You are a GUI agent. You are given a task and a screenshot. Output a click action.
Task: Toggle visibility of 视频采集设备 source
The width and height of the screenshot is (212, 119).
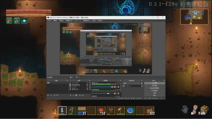click(x=87, y=85)
